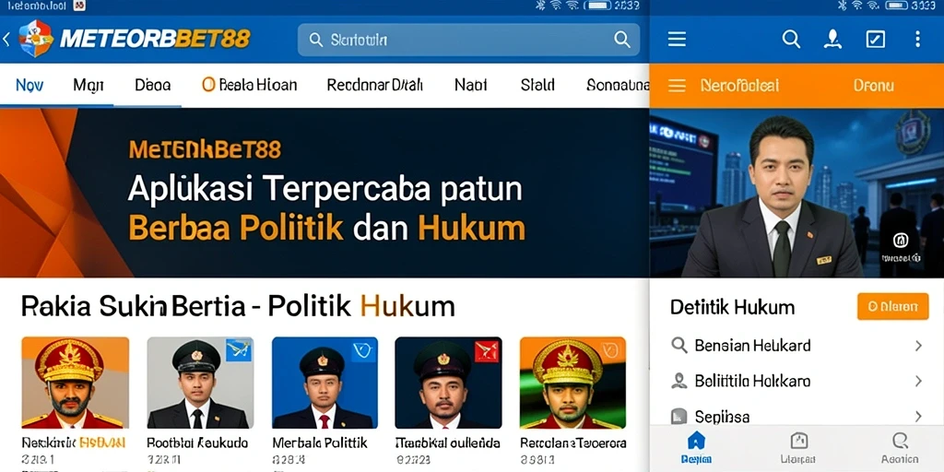Click the search icon in right panel header
944x472 pixels.
[791, 40]
